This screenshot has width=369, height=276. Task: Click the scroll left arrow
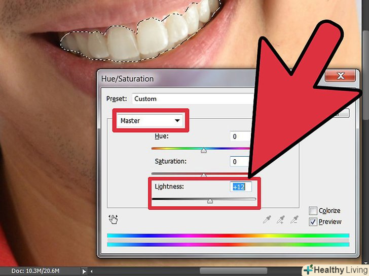tap(92, 271)
